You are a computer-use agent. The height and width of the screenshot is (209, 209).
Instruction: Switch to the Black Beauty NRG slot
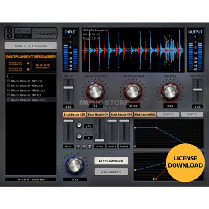tap(121, 114)
